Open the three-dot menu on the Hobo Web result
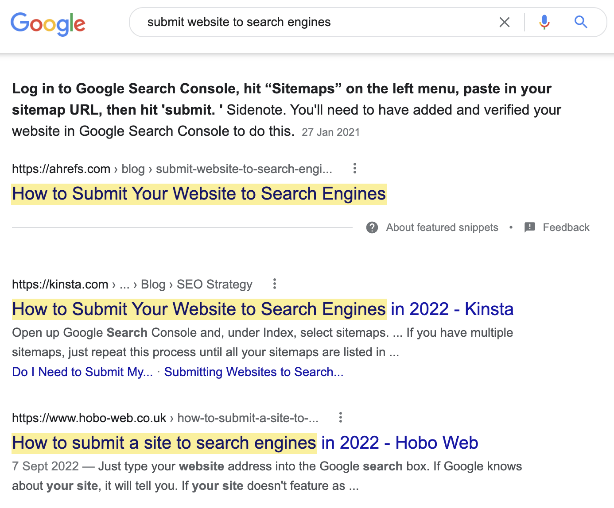Screen dimensions: 614x508 [x=340, y=418]
